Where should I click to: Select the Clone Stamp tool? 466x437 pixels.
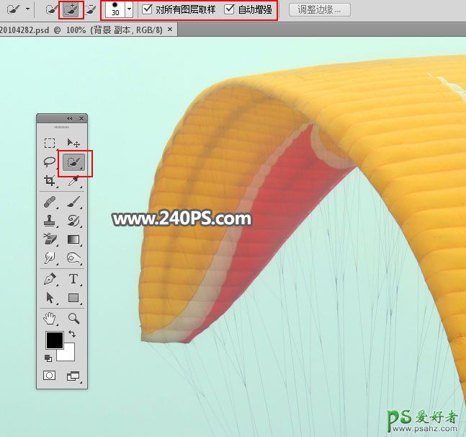coord(50,221)
